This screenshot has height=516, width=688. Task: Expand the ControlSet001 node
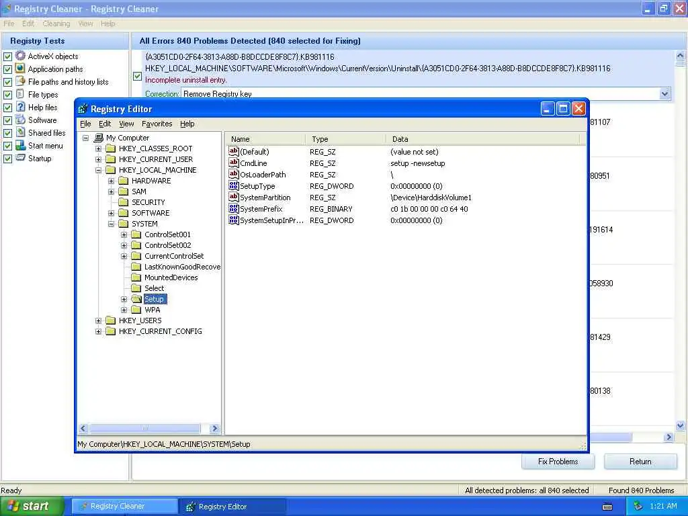pos(124,234)
